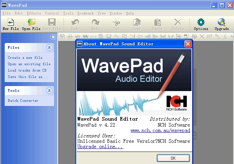This screenshot has width=234, height=164.
Task: Click the zigzag wave icon in effects toolbar
Action: pyautogui.click(x=117, y=36)
